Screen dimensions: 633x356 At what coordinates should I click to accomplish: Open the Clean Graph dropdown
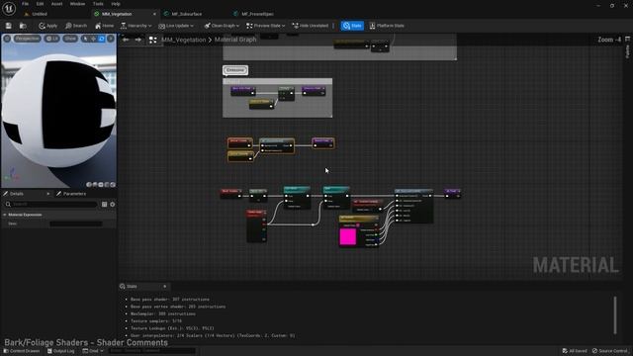tap(222, 26)
